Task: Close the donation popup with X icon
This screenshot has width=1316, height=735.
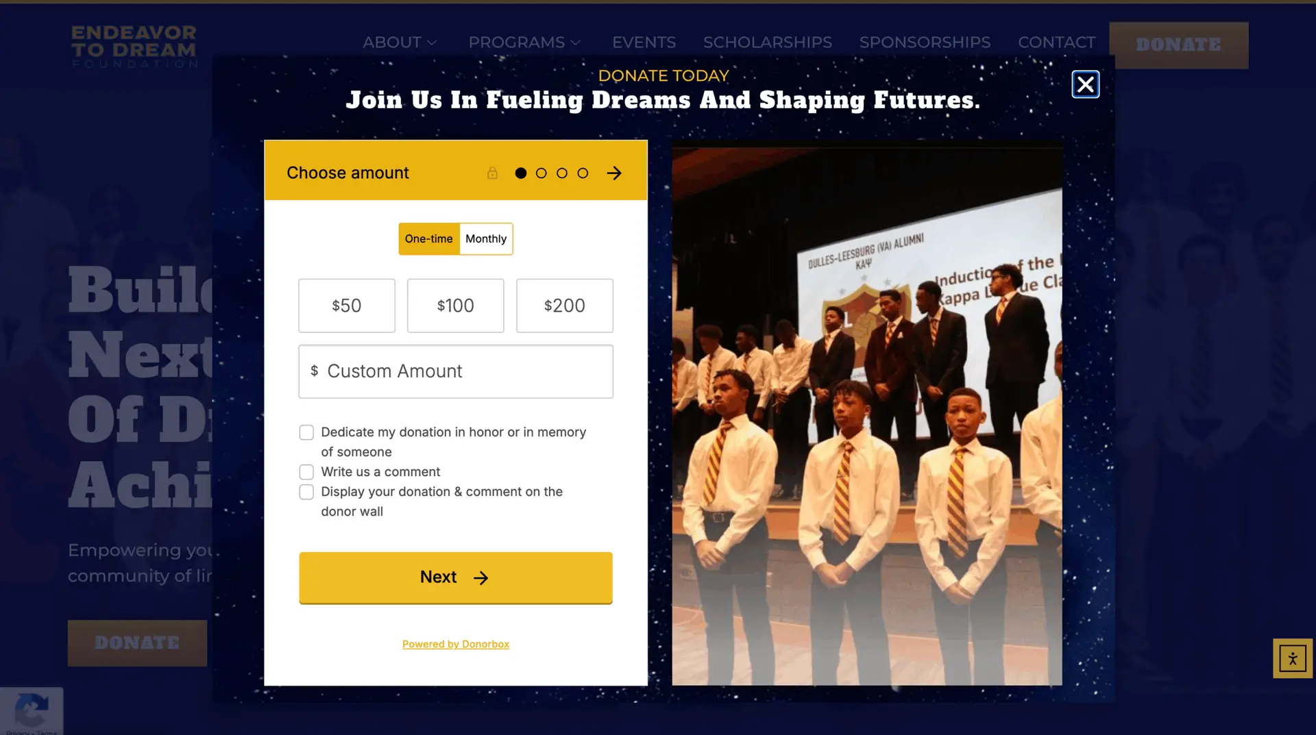Action: click(x=1085, y=84)
